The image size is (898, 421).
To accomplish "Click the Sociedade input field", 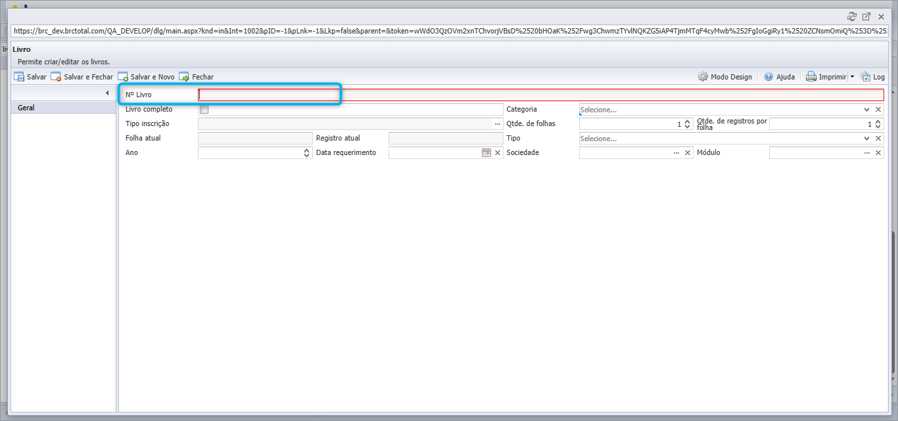I will [x=625, y=153].
